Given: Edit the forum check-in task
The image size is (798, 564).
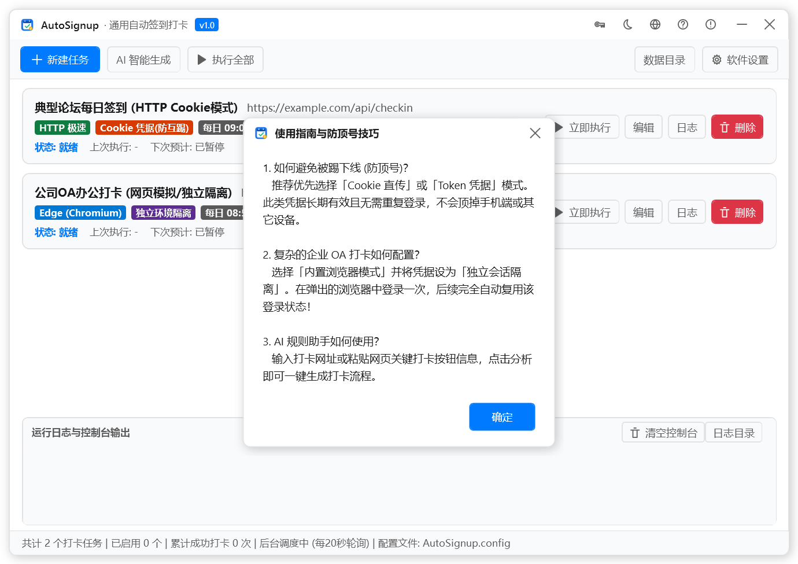Looking at the screenshot, I should click(x=644, y=127).
